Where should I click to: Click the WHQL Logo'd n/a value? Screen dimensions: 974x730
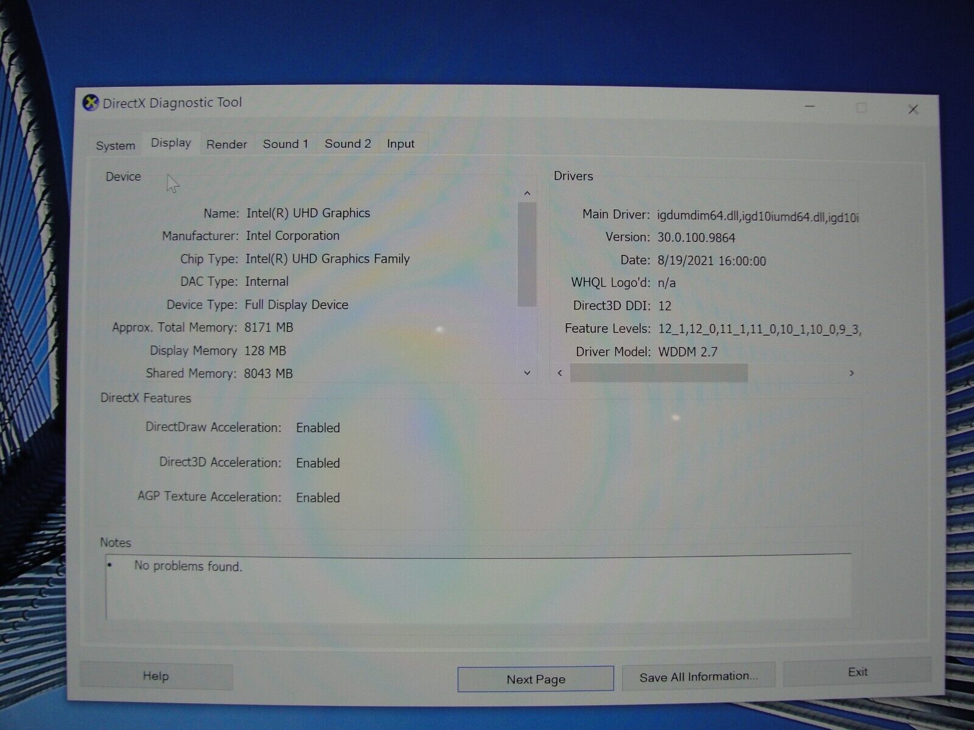[x=667, y=283]
